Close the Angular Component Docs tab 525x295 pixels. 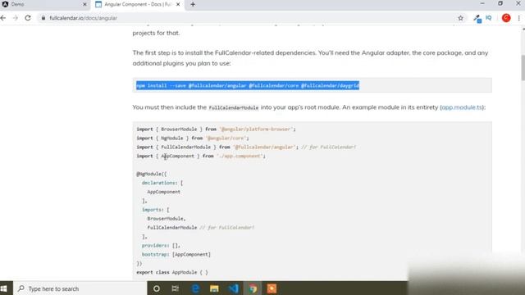click(178, 4)
